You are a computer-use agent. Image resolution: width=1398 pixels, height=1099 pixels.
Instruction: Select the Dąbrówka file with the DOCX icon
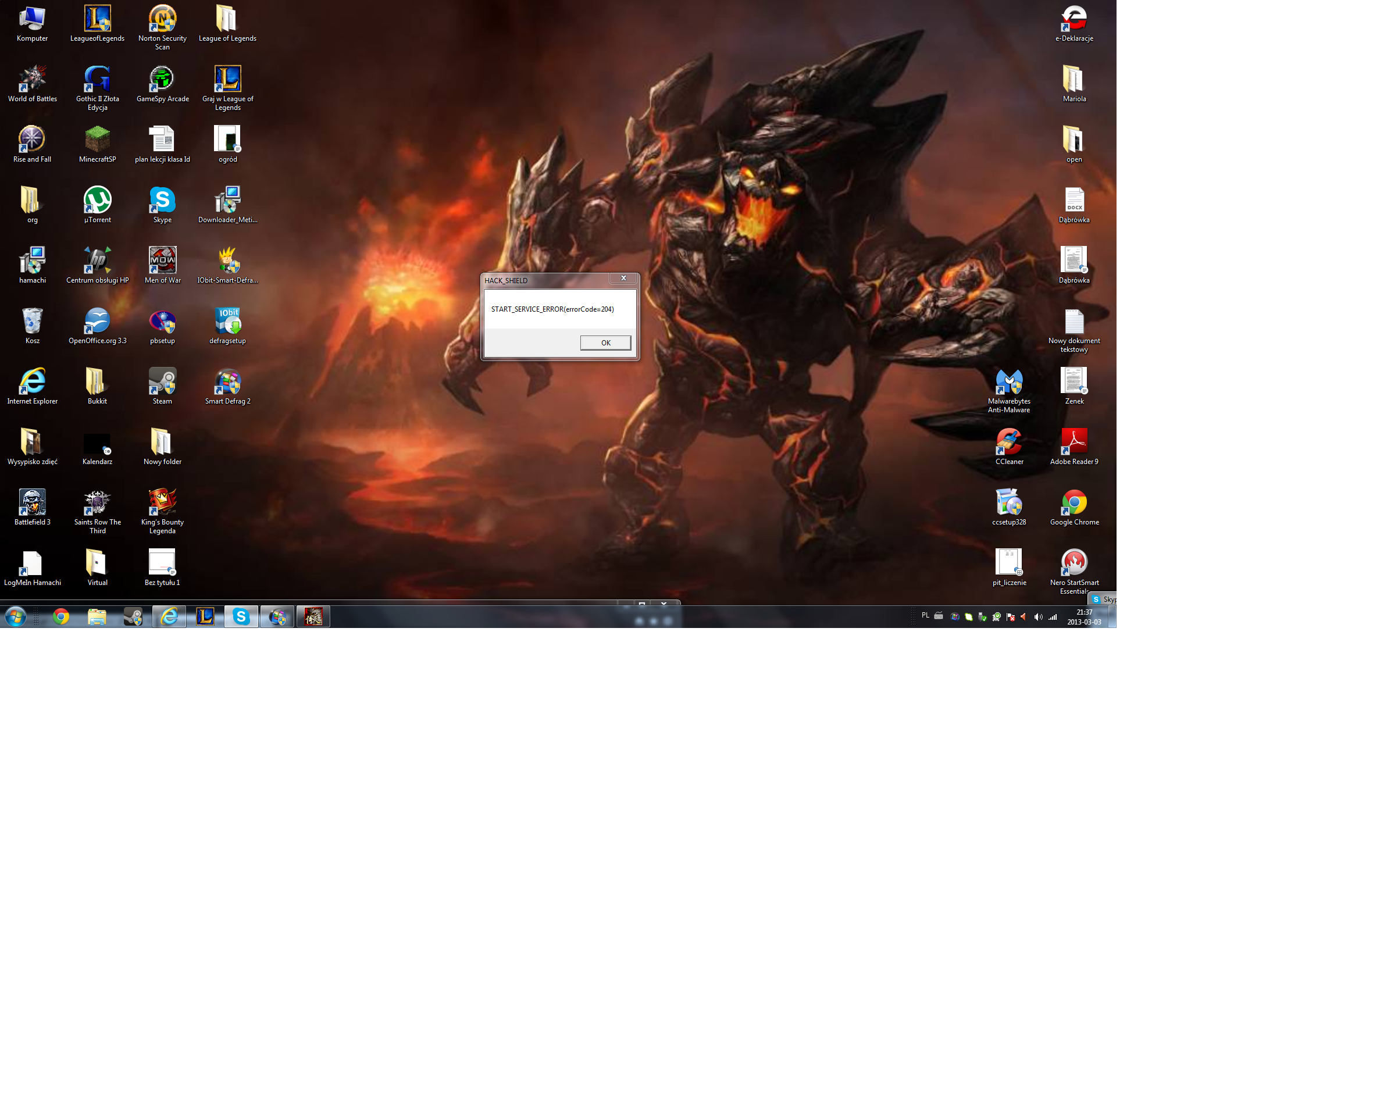1074,205
